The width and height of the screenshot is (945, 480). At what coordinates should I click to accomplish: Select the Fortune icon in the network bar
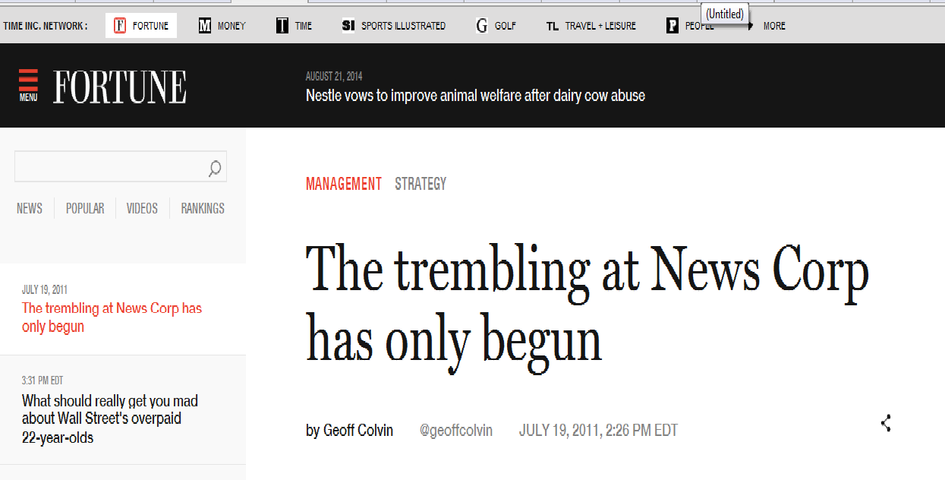(x=121, y=24)
